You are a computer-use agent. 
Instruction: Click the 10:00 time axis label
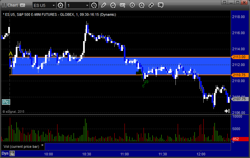click(49, 154)
